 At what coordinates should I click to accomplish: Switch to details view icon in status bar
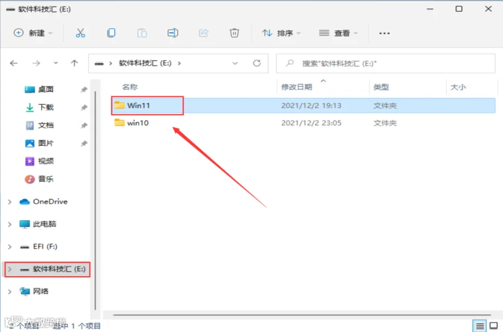tap(480, 326)
